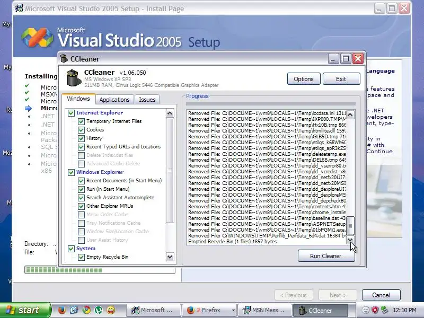Click the Visual Studio 2005 logo
This screenshot has width=424, height=318.
pos(37,37)
